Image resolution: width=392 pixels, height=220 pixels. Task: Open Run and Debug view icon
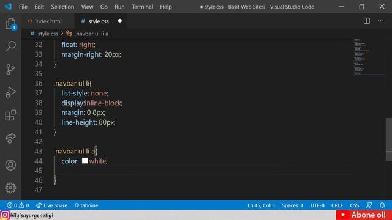coord(10,92)
